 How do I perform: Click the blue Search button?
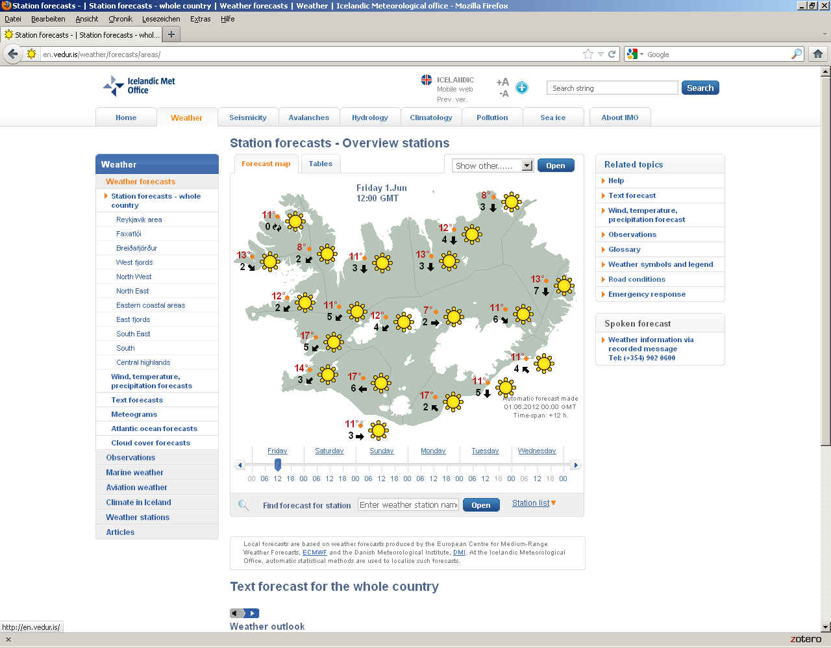700,88
